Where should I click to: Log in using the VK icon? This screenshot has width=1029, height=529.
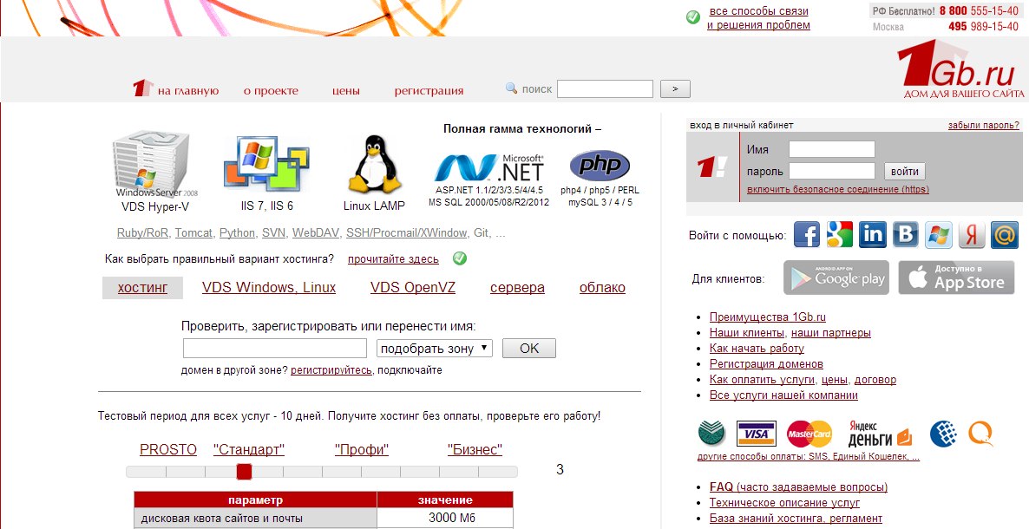[906, 235]
